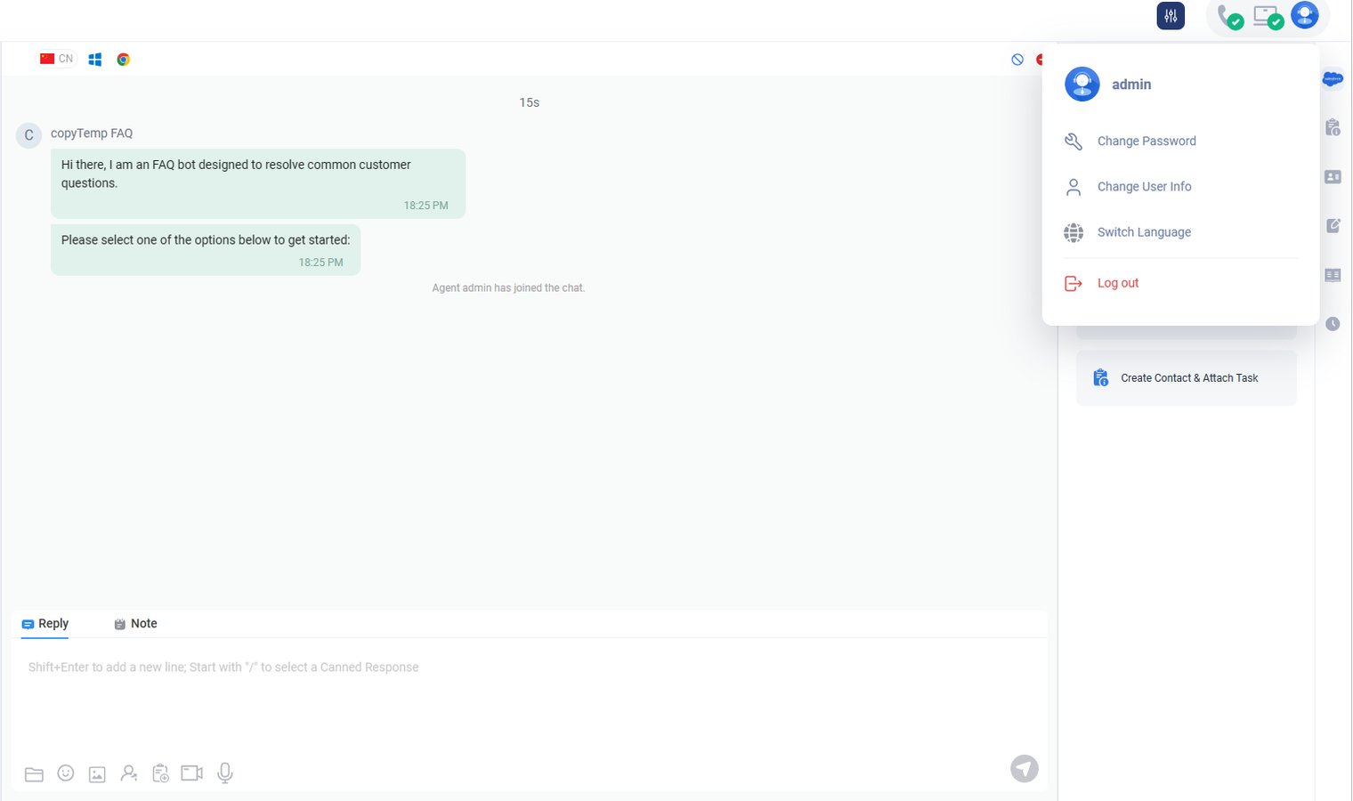Switch to the Note tab
Image resolution: width=1353 pixels, height=801 pixels.
click(x=136, y=624)
